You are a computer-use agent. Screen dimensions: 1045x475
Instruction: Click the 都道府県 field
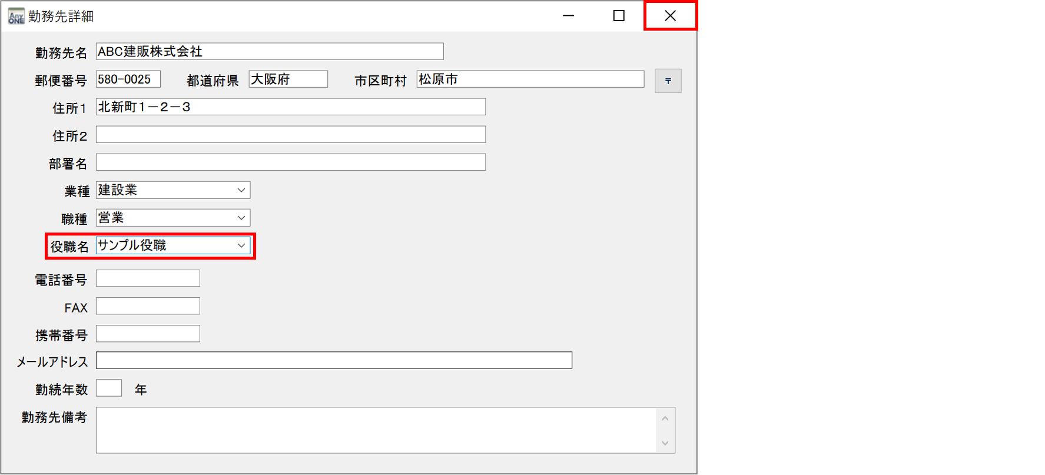pos(288,79)
